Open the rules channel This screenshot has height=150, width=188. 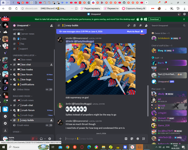[x=33, y=39]
